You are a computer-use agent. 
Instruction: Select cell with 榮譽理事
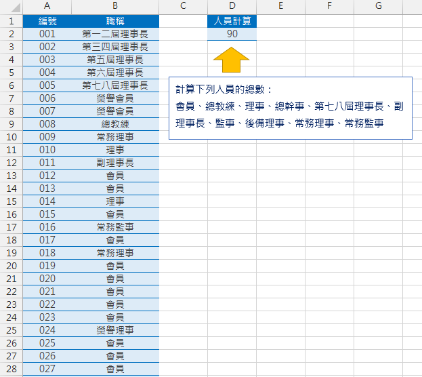coord(115,330)
